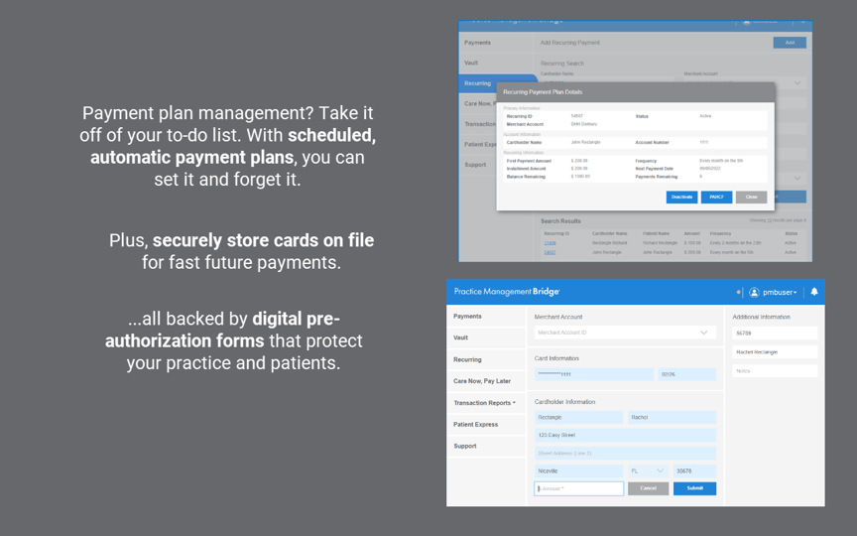
Task: Open recurring ID link 54507 in results
Action: (x=550, y=252)
